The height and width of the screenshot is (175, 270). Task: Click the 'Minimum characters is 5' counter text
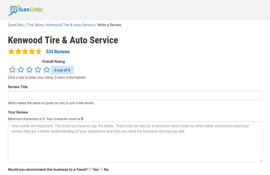point(46,119)
